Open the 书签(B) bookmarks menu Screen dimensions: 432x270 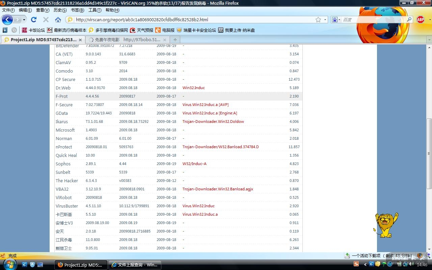(x=77, y=10)
